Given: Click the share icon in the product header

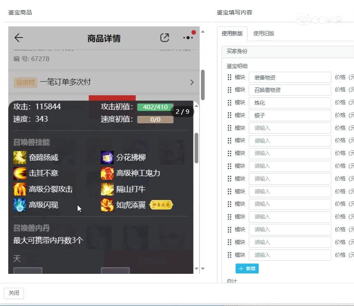Looking at the screenshot, I should click(x=165, y=37).
